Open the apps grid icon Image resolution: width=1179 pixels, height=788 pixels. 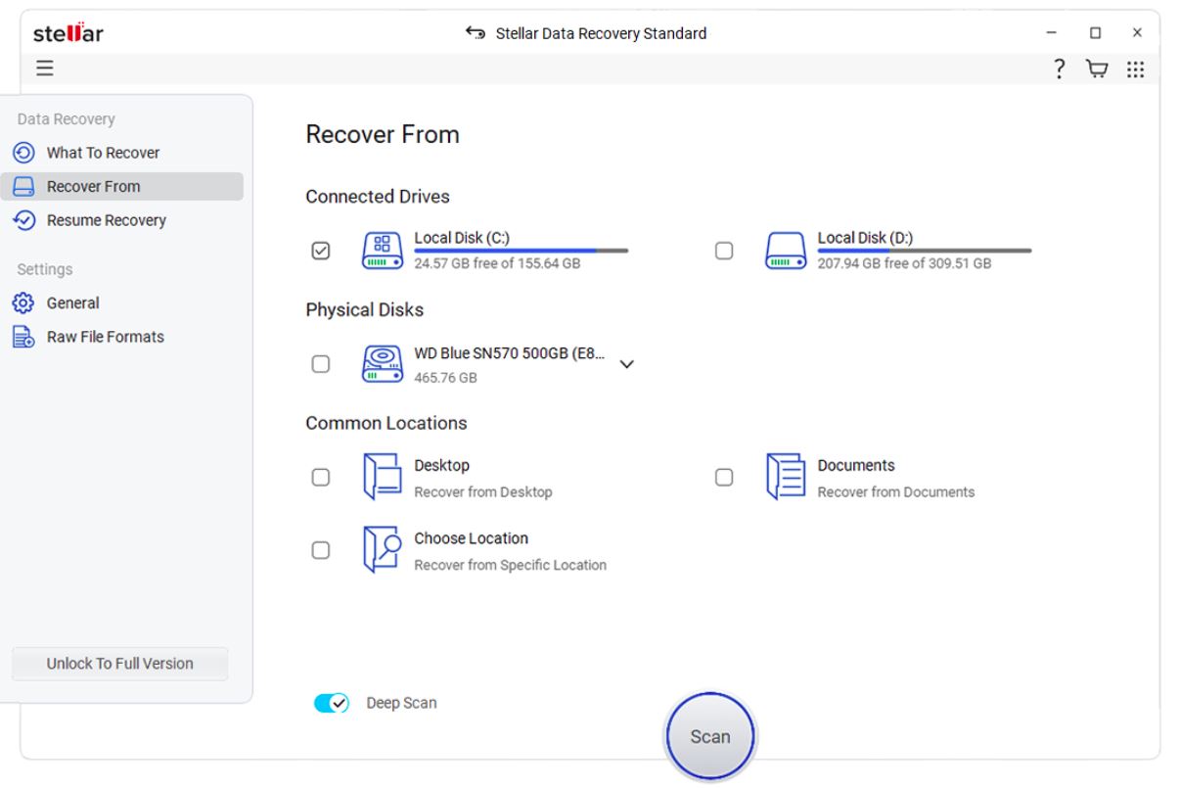(x=1136, y=69)
